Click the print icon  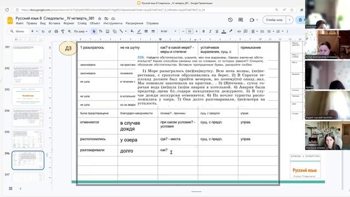pyautogui.click(x=56, y=32)
